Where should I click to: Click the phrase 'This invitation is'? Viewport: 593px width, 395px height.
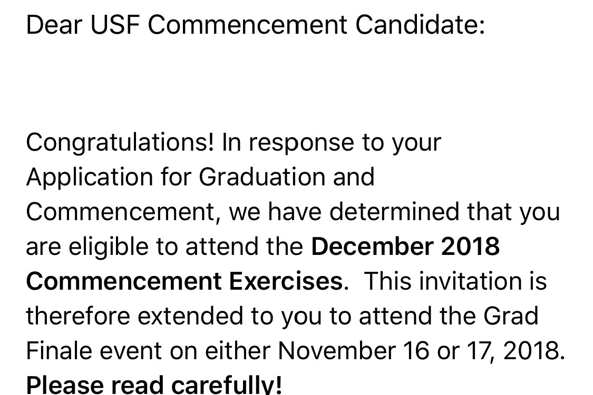tap(455, 281)
